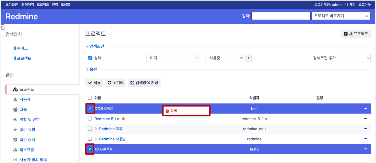Open the 검색조건 추가 dropdown

[x=354, y=58]
